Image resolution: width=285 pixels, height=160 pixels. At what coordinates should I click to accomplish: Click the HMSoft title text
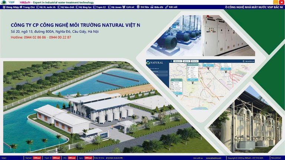[25, 3]
